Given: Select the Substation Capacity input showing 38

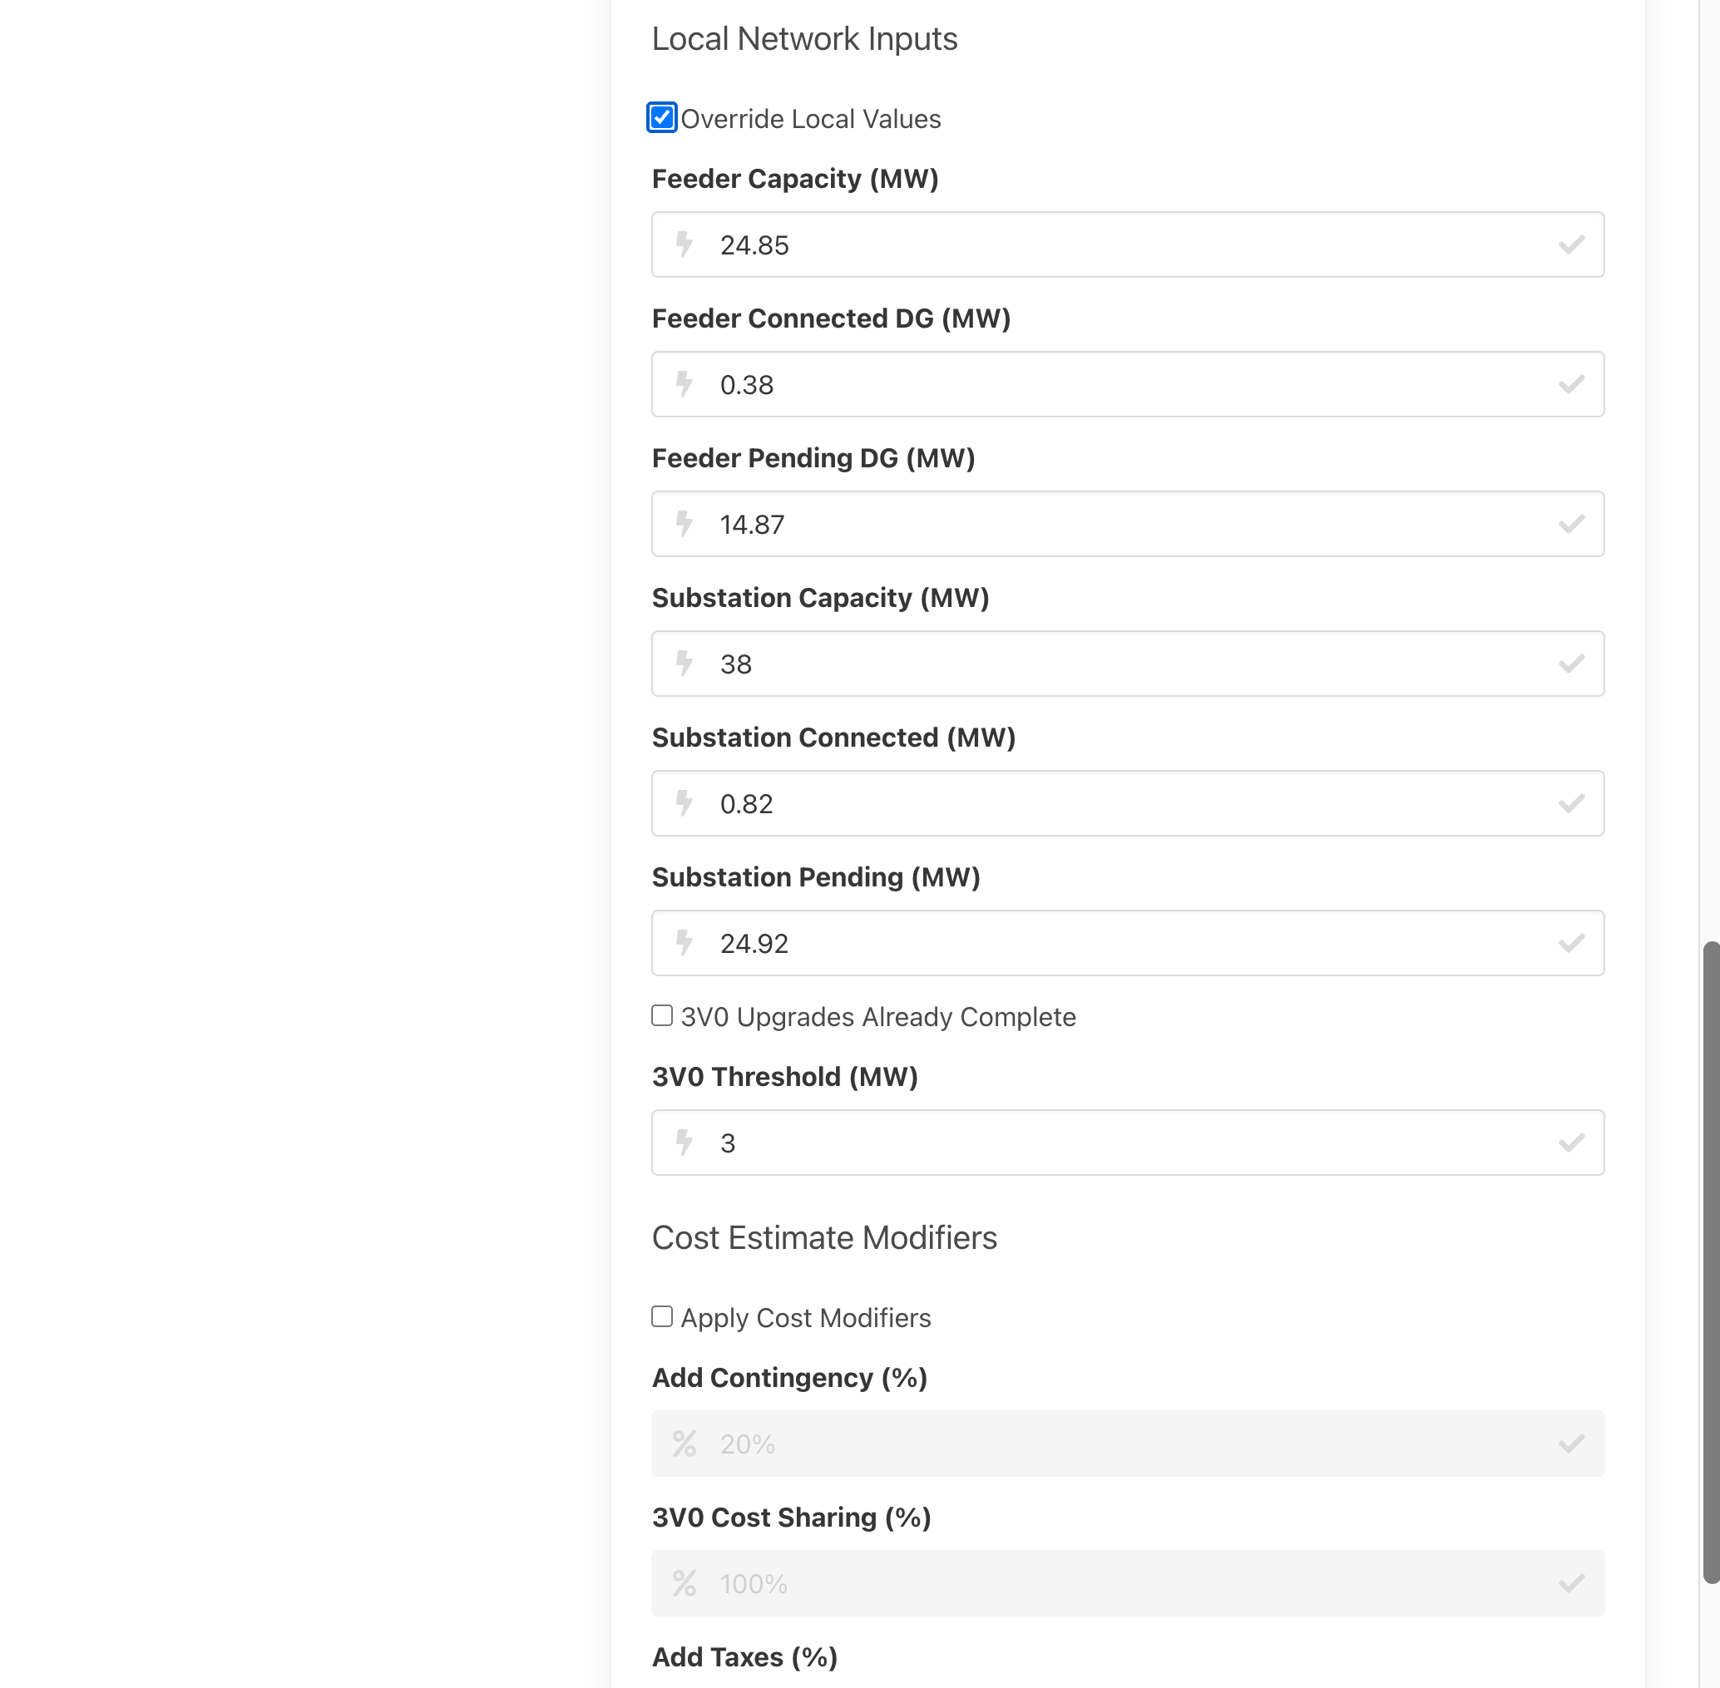Looking at the screenshot, I should click(1126, 664).
